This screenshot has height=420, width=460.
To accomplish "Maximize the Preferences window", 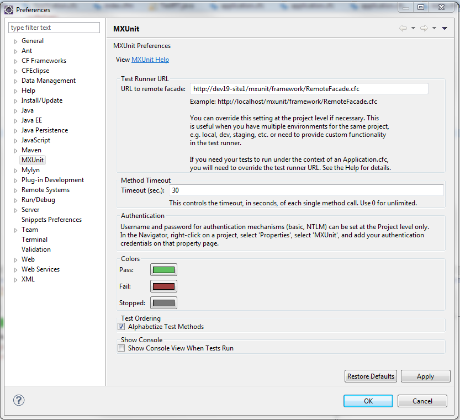I will click(x=421, y=7).
